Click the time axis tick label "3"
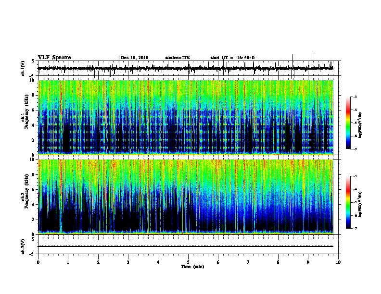 click(x=128, y=262)
